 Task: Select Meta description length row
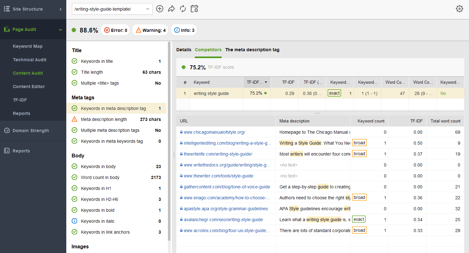point(116,119)
